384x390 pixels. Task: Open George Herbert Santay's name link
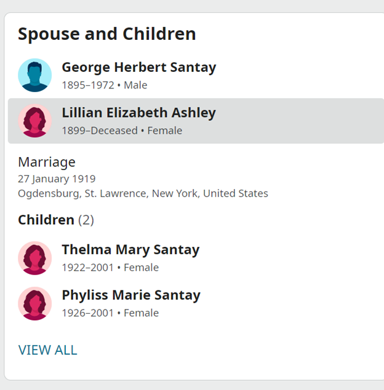tap(138, 67)
